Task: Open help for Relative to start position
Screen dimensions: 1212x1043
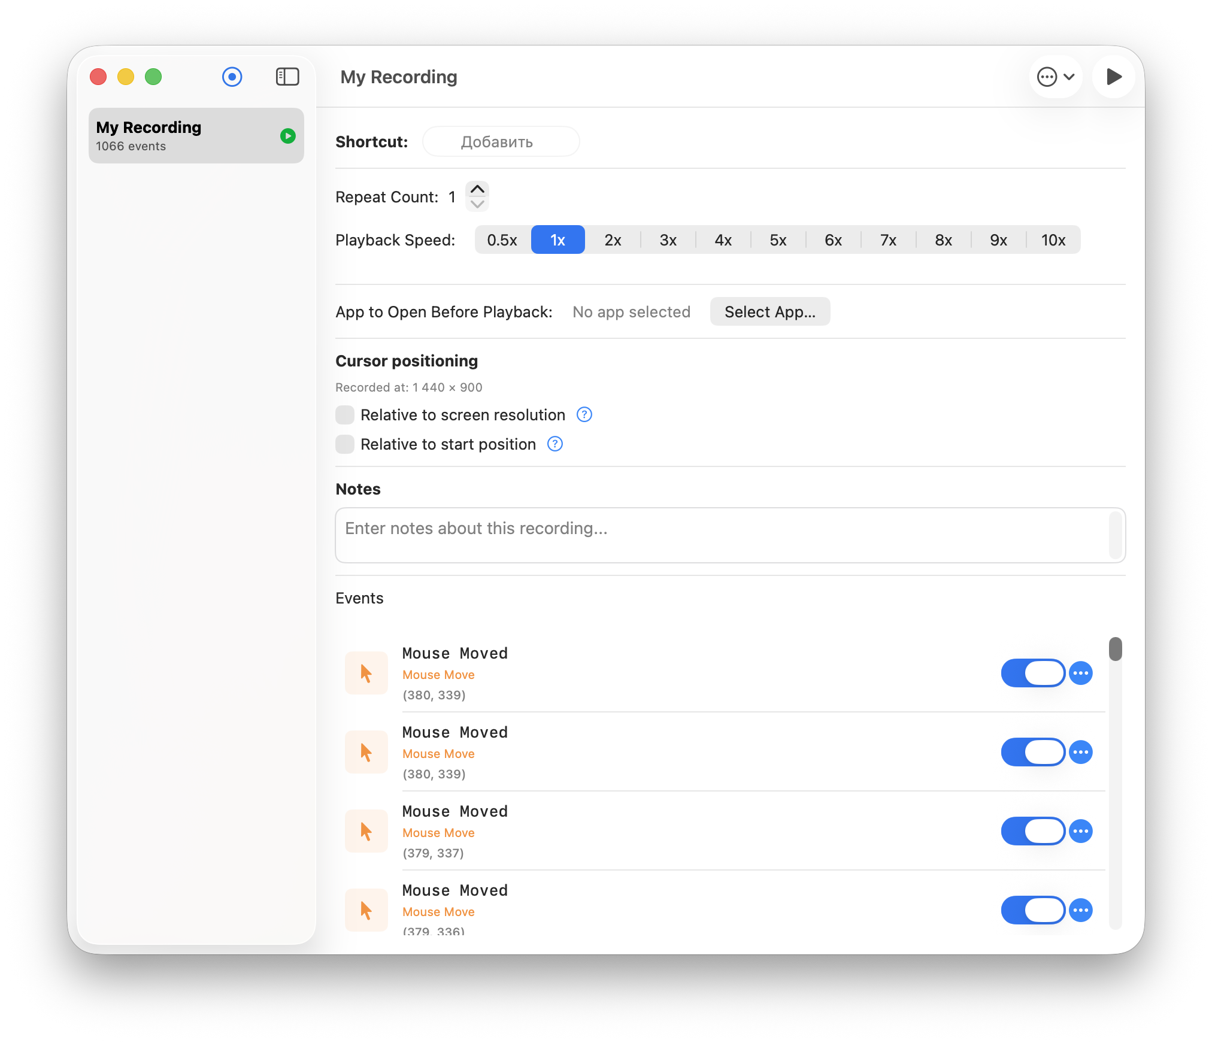Action: [x=555, y=444]
